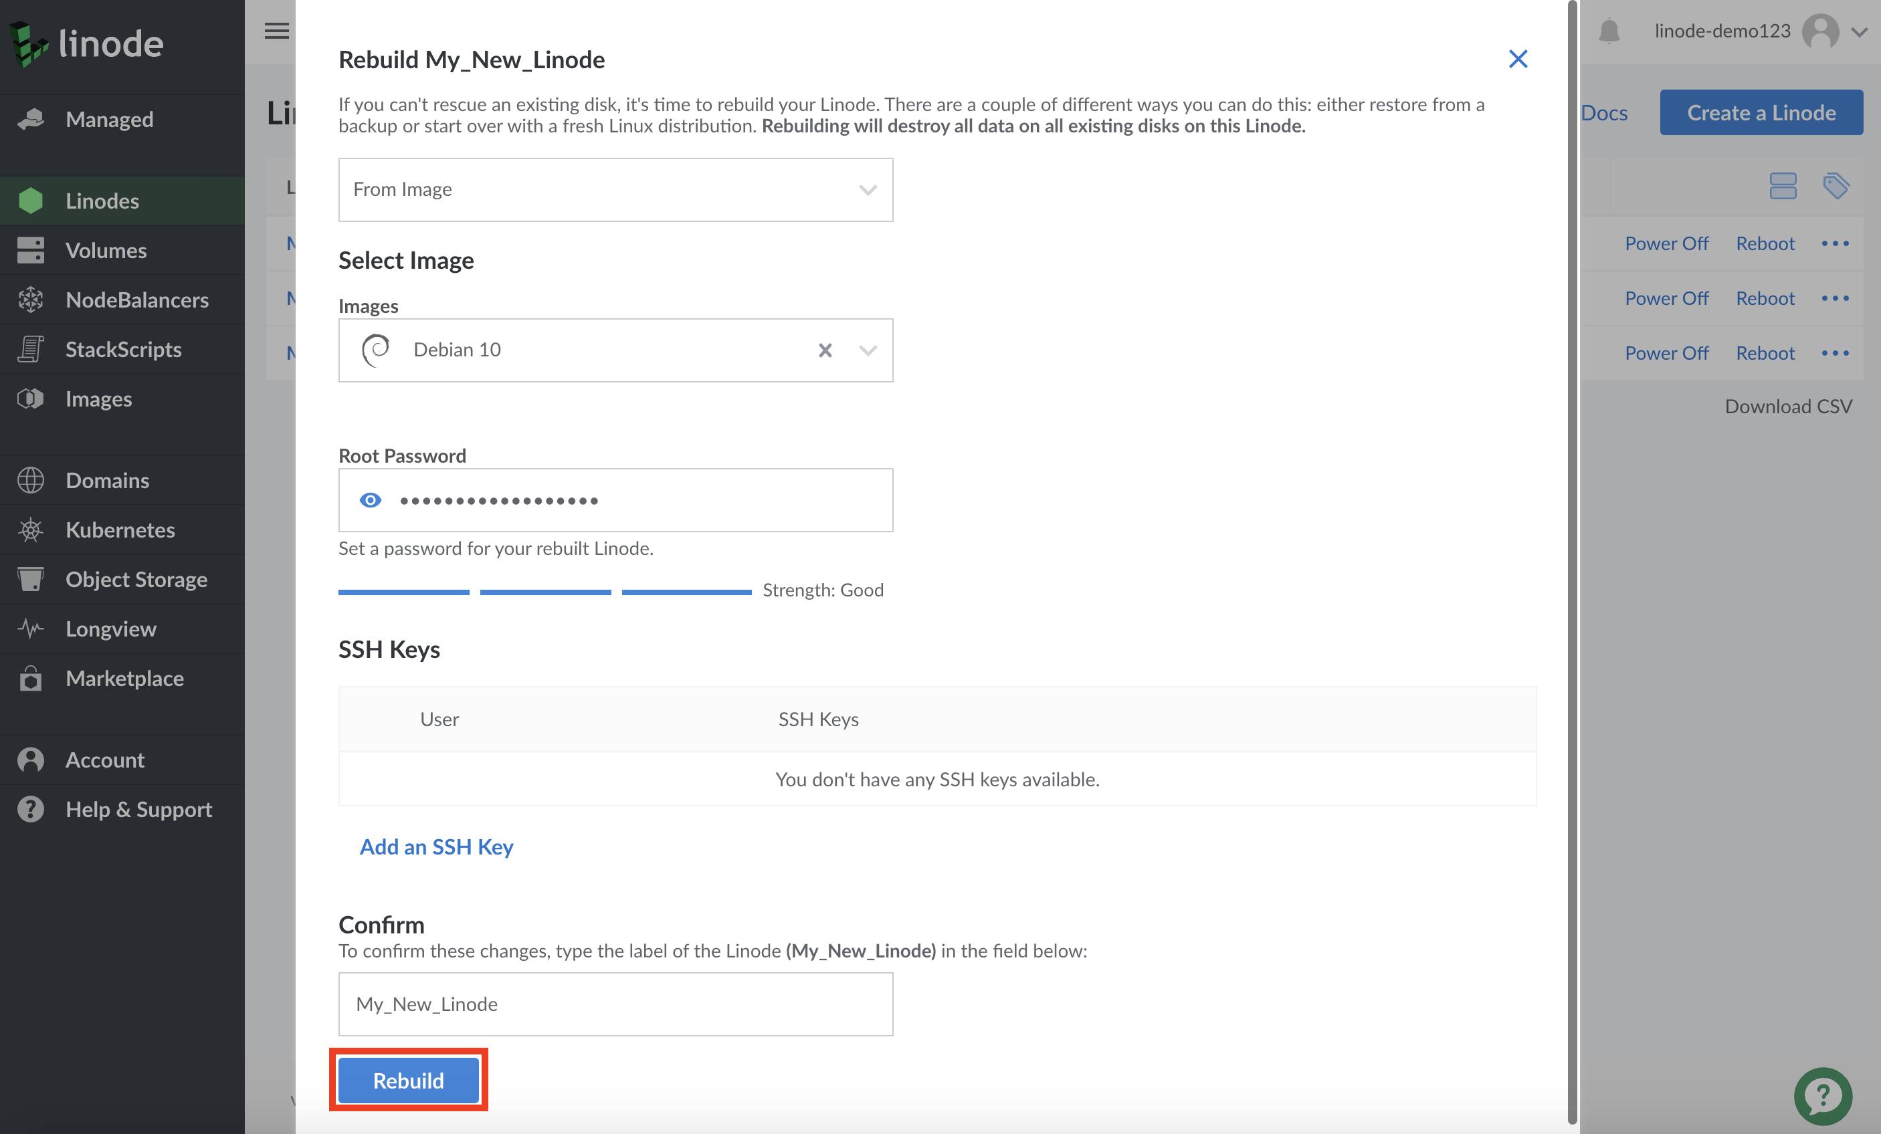The image size is (1881, 1134).
Task: Open the hamburger navigation menu
Action: coord(276,31)
